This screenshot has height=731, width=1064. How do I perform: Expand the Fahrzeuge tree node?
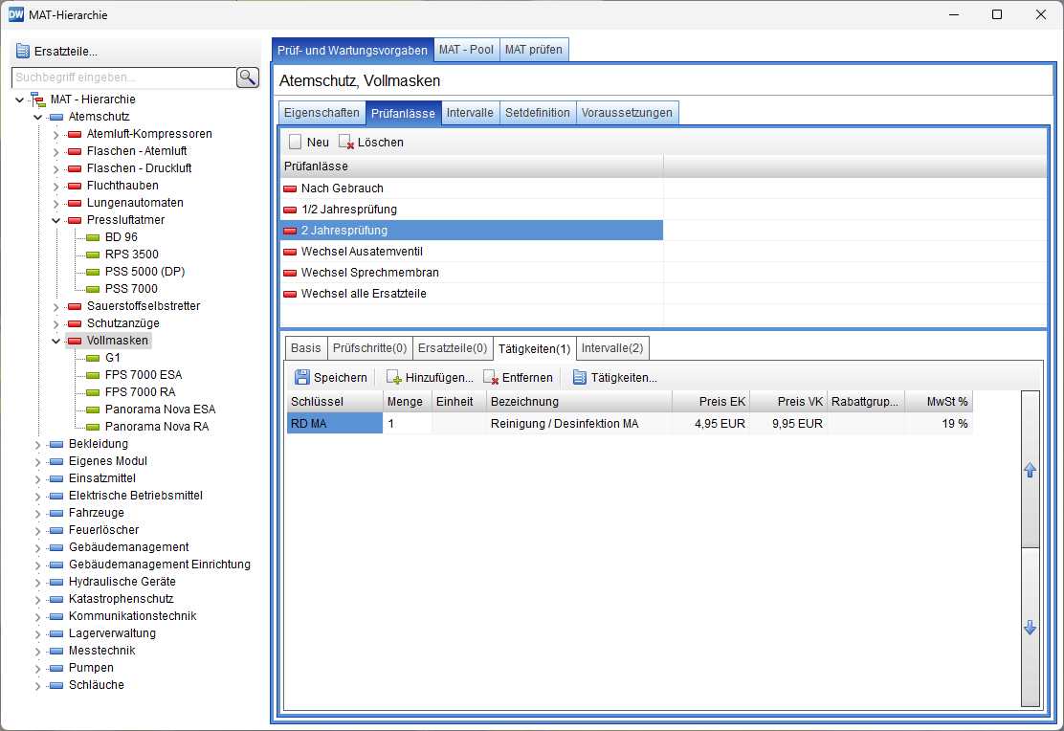(38, 513)
